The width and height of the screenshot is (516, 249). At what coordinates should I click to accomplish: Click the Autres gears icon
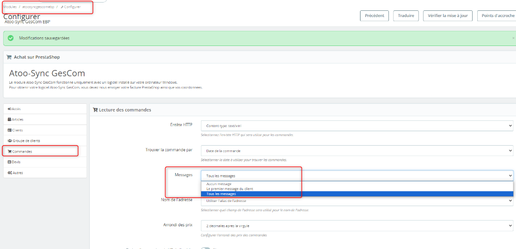click(x=9, y=173)
